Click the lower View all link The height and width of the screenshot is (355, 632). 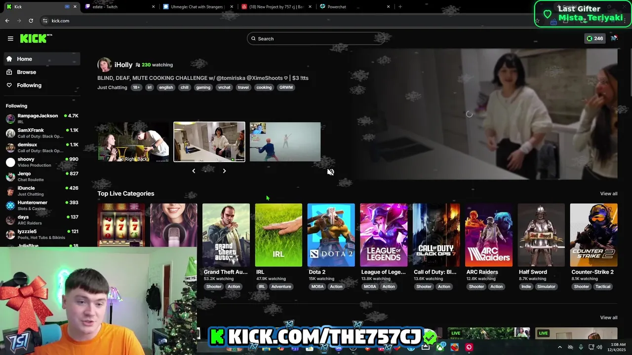click(x=608, y=318)
